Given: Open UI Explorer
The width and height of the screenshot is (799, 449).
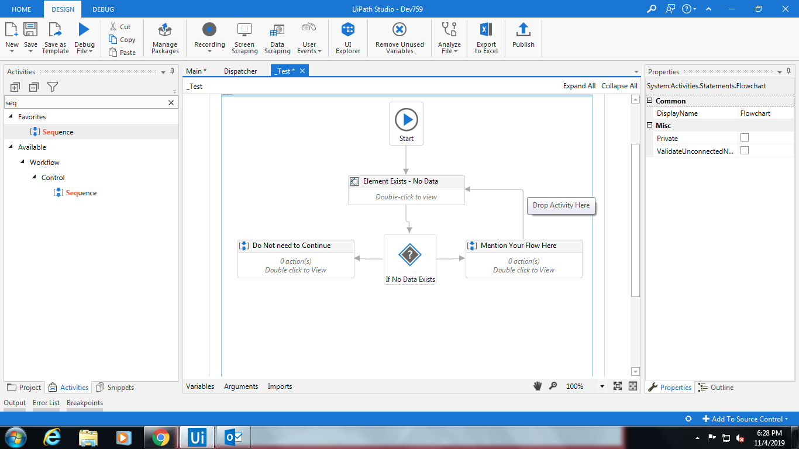Looking at the screenshot, I should (x=348, y=39).
